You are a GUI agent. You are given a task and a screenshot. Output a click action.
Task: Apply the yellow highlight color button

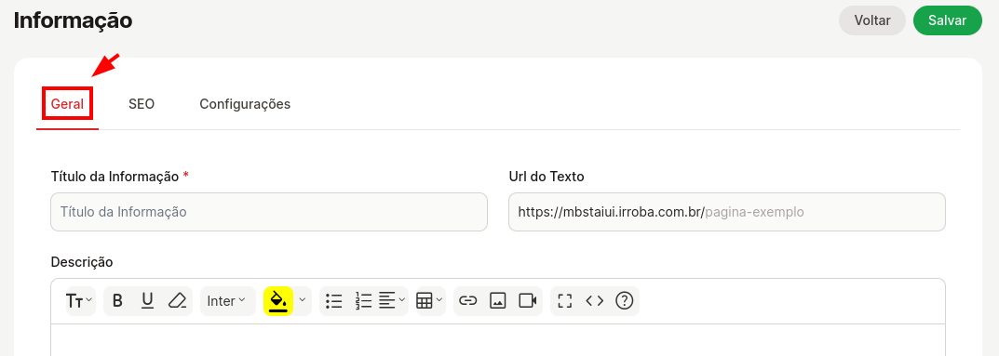pyautogui.click(x=278, y=300)
